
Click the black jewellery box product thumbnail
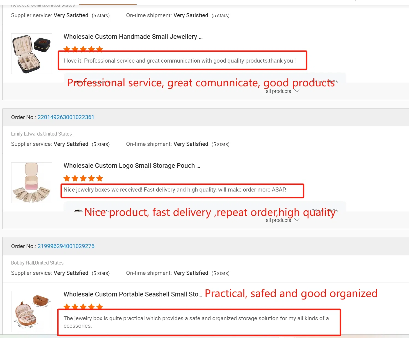point(32,54)
